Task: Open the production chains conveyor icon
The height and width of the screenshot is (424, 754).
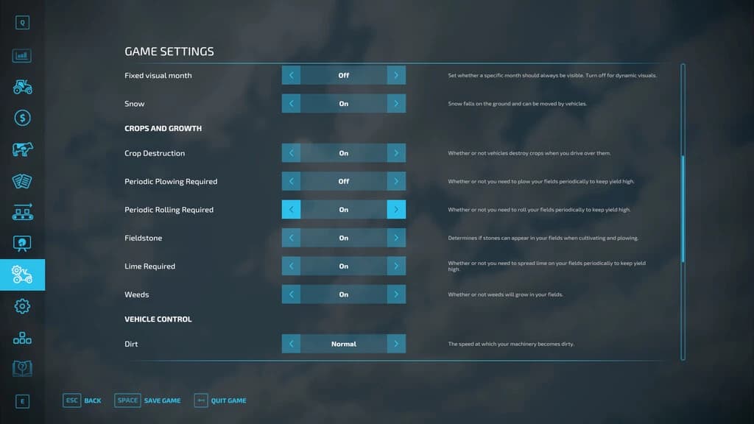Action: (22, 212)
